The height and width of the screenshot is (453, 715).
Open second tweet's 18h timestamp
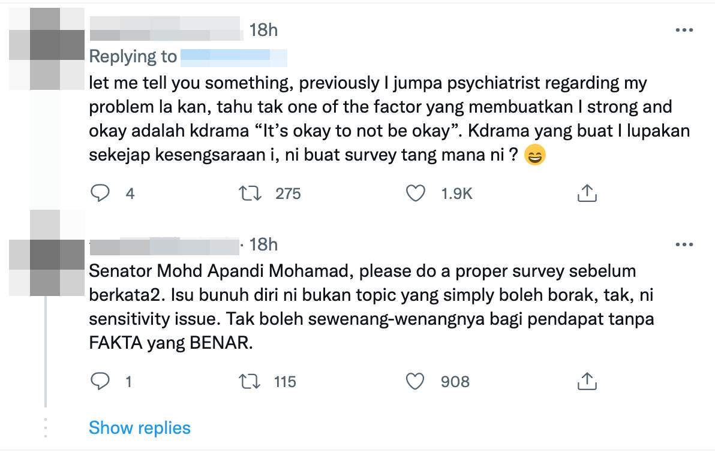coord(263,244)
